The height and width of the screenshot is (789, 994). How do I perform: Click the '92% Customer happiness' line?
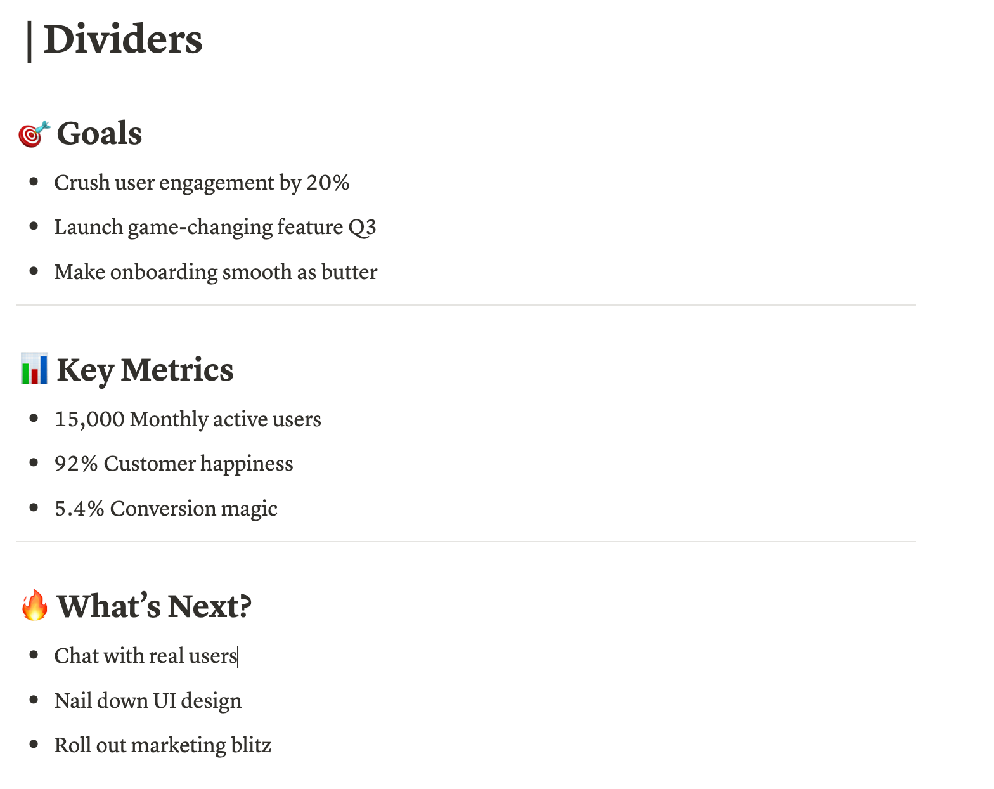click(x=174, y=464)
